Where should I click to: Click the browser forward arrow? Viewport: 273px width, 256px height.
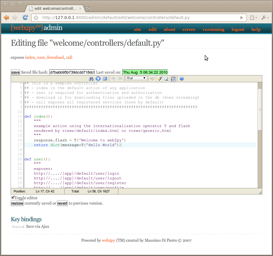(x=15, y=18)
